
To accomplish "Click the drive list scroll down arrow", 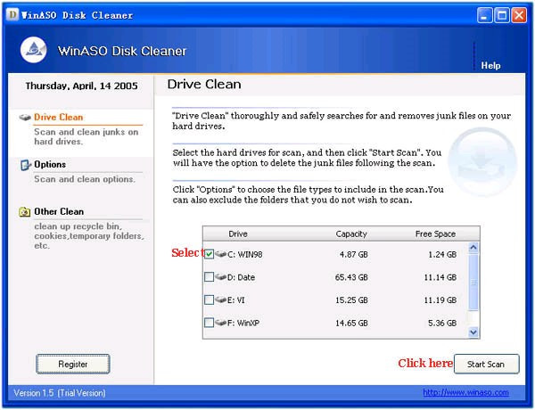I will tap(473, 332).
